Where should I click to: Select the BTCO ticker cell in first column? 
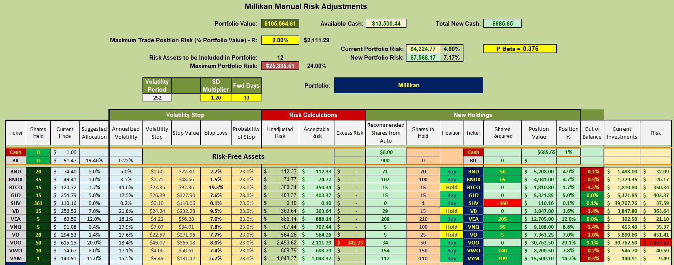coord(16,187)
